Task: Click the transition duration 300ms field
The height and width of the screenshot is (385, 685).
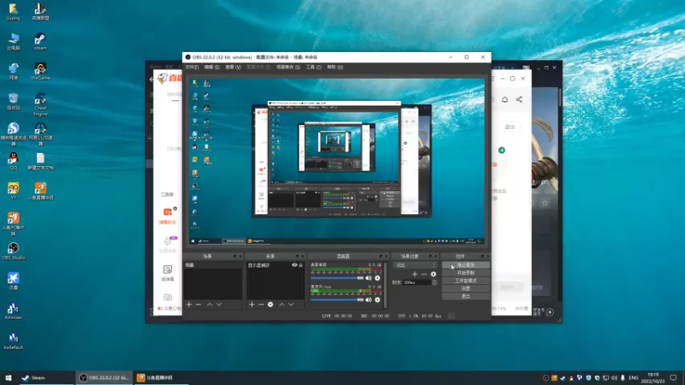Action: 417,282
